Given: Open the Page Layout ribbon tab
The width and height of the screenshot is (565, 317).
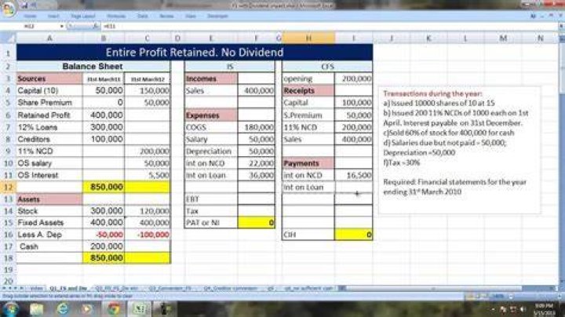Looking at the screenshot, I should click(x=83, y=16).
